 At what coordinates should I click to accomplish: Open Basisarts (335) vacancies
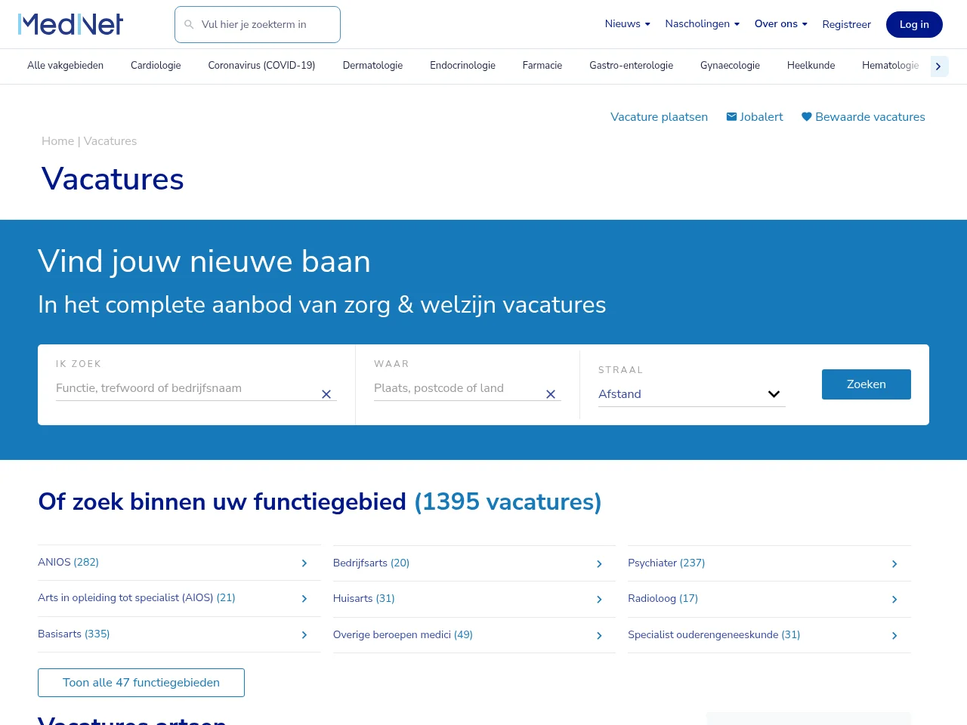click(x=74, y=634)
